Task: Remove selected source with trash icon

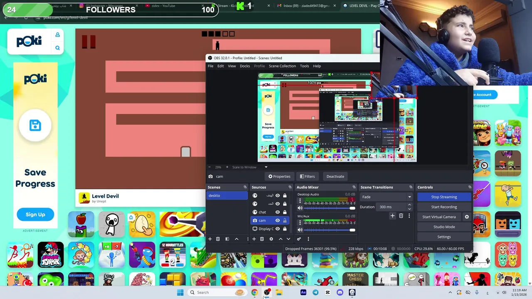Action: (262, 239)
